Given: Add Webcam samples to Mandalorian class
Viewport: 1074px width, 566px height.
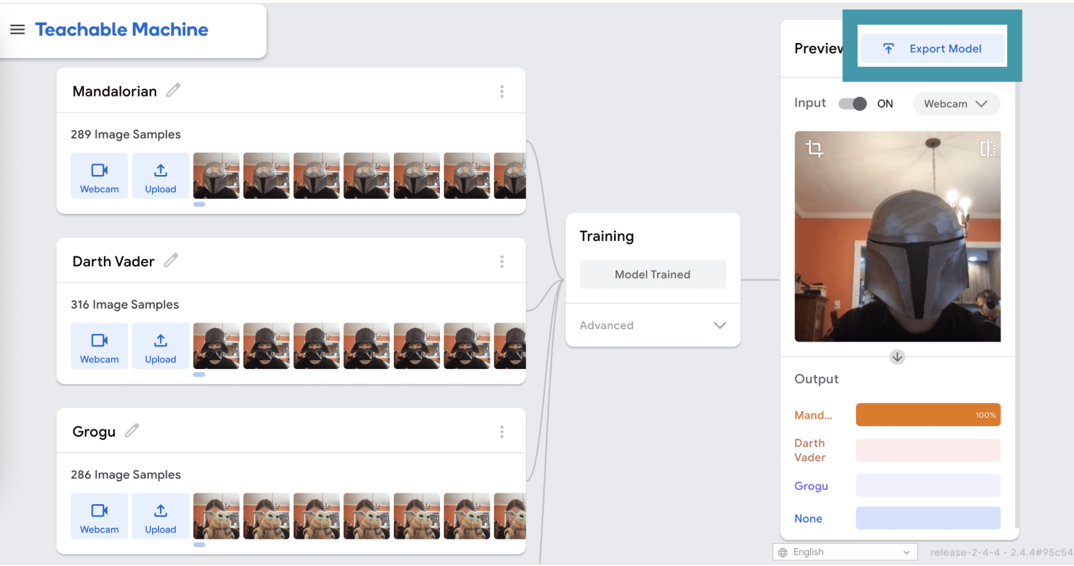Looking at the screenshot, I should tap(99, 176).
